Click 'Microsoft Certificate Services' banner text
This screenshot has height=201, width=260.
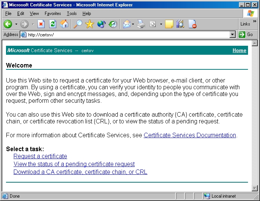40,50
